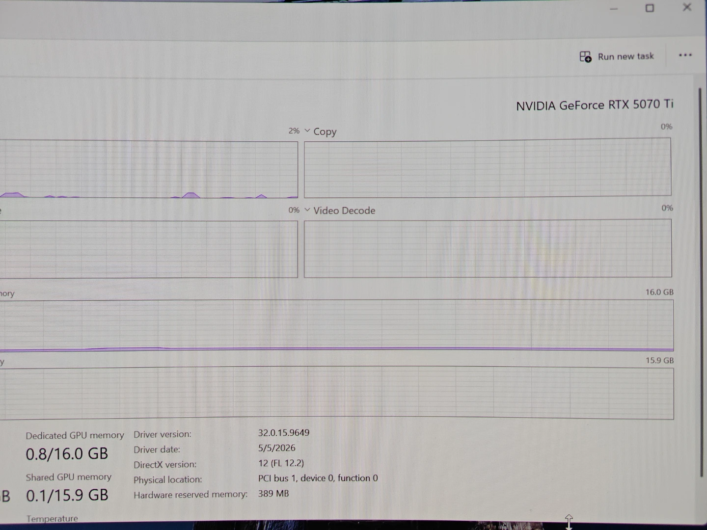Click the 0% label at the Copy graph's right
The image size is (707, 530).
pos(666,127)
